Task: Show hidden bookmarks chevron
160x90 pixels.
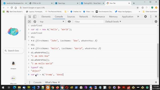Action: point(139,12)
